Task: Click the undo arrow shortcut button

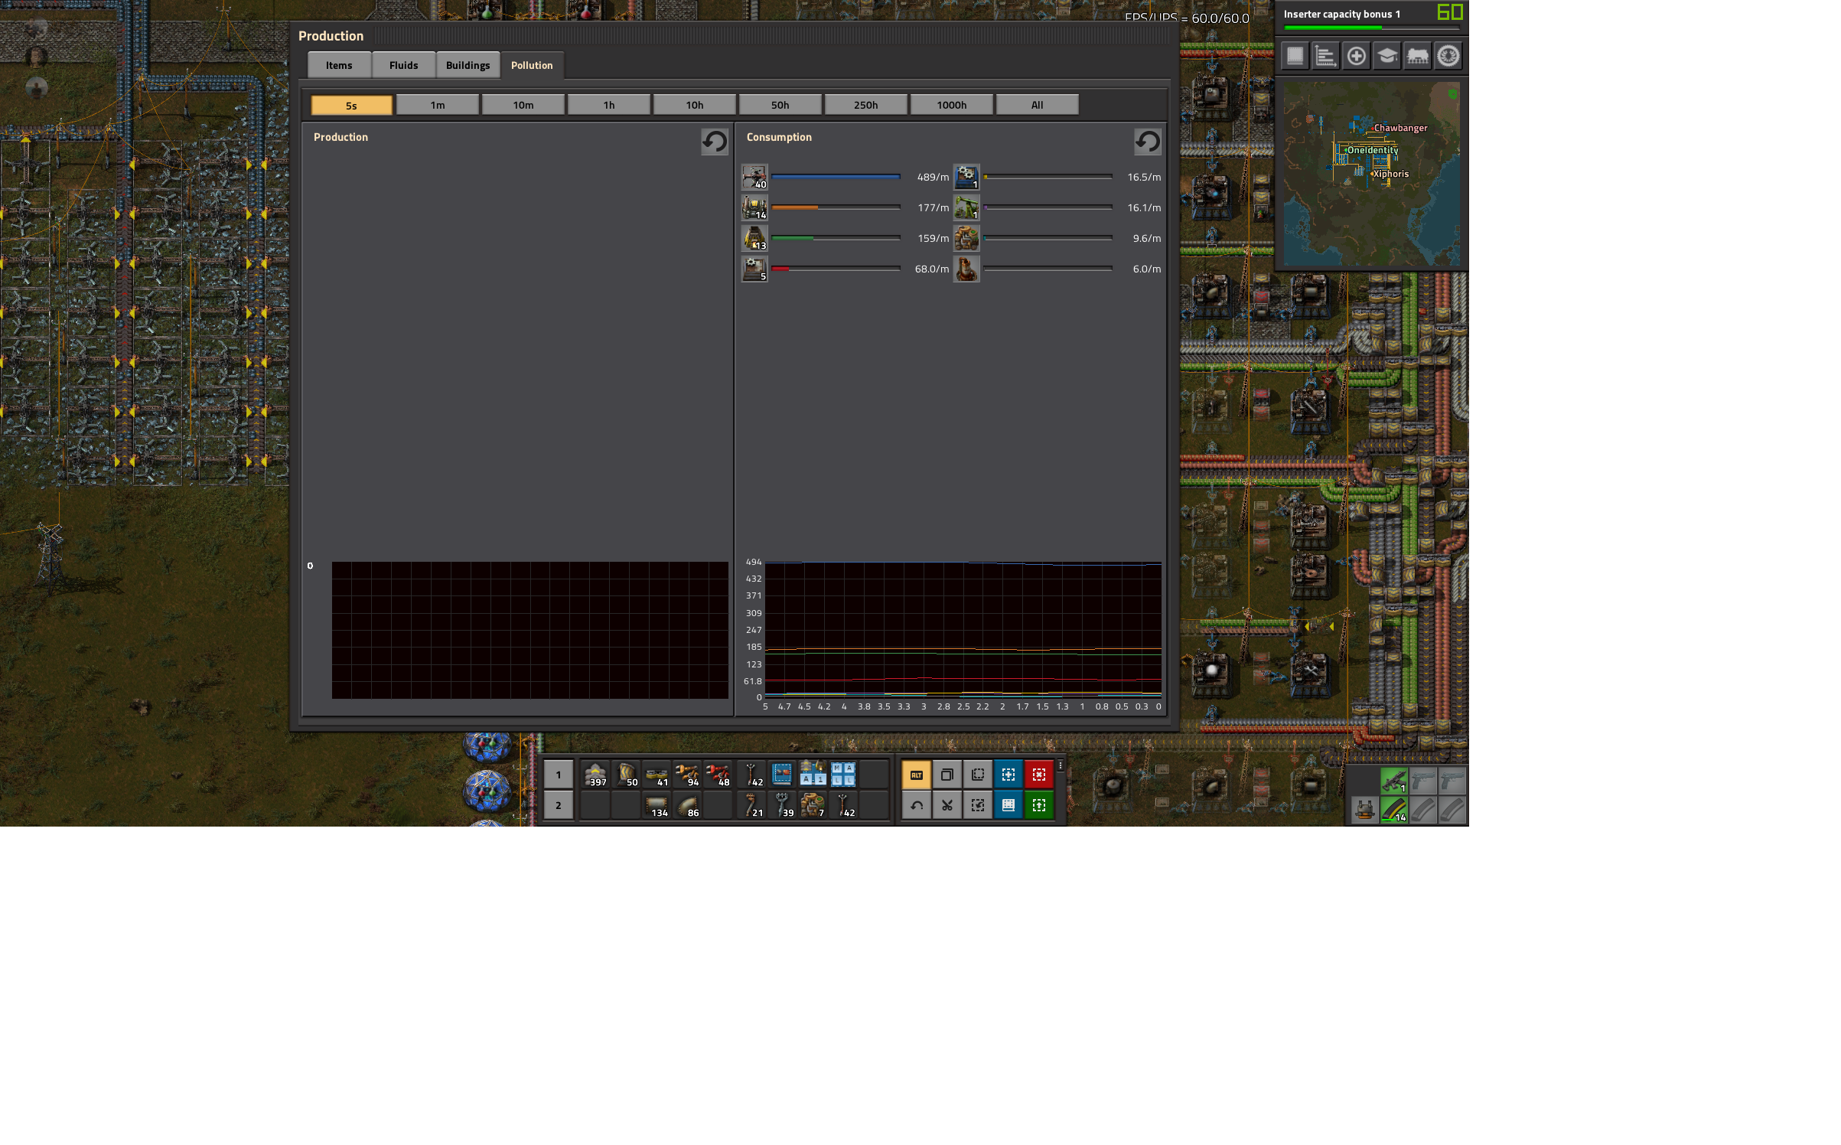Action: point(916,805)
